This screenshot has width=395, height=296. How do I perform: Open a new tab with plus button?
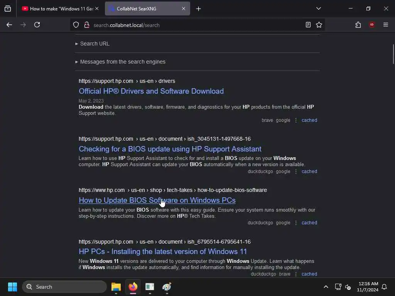199,9
